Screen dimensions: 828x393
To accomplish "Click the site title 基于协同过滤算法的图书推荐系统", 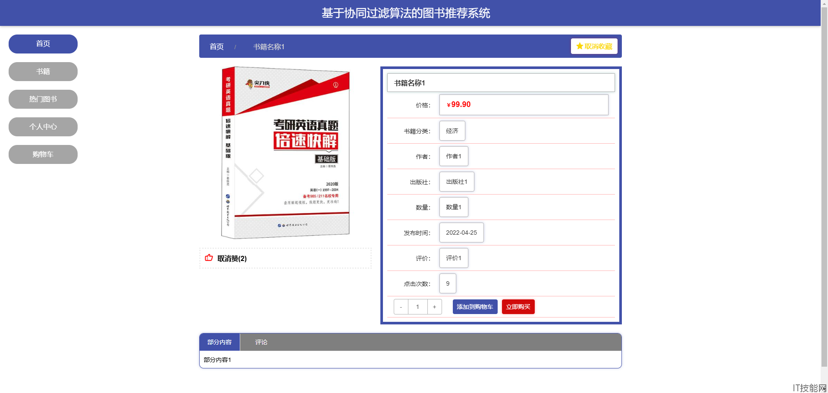I will pos(406,13).
